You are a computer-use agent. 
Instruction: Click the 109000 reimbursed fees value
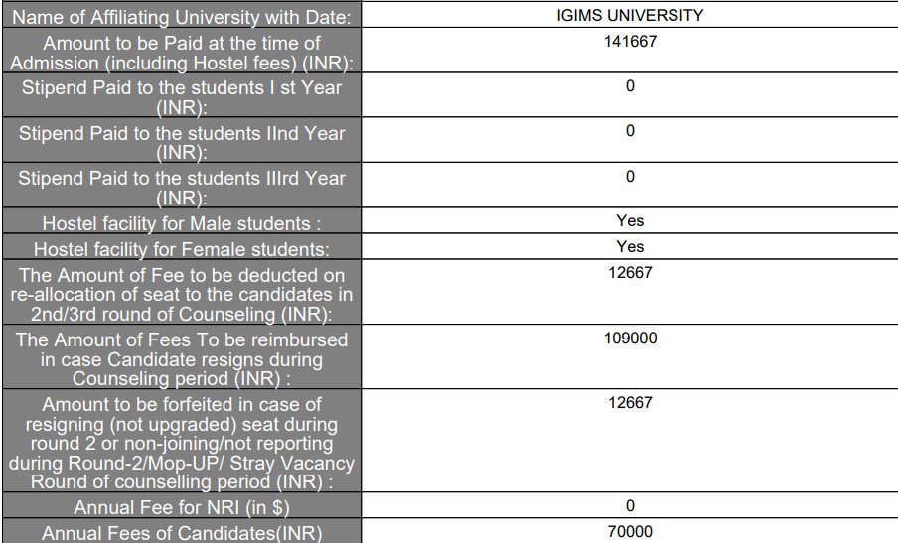(630, 338)
